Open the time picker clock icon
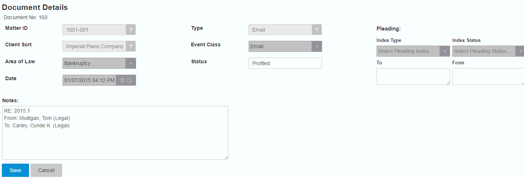Screen dimensions: 524x178 (x=129, y=80)
